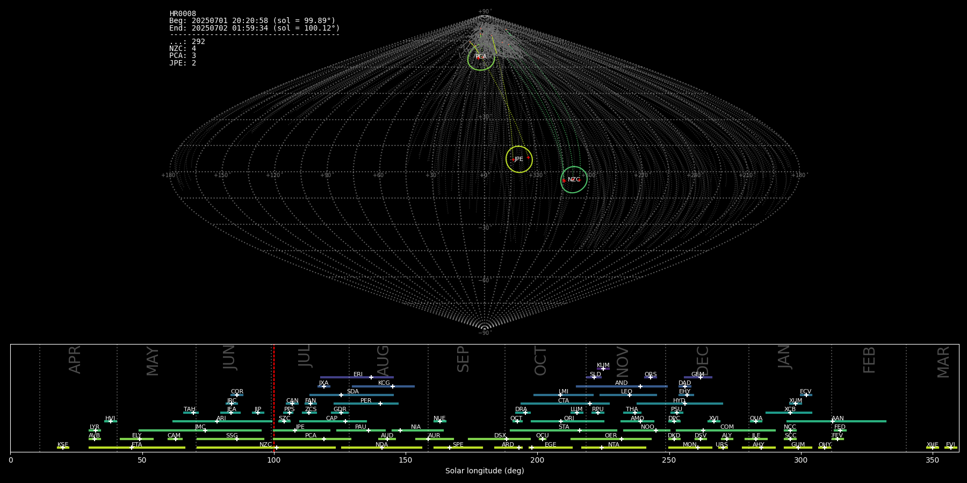Screen dimensions: 967x483
Task: Click the PCA radiant circle on the sky map
Action: [481, 57]
